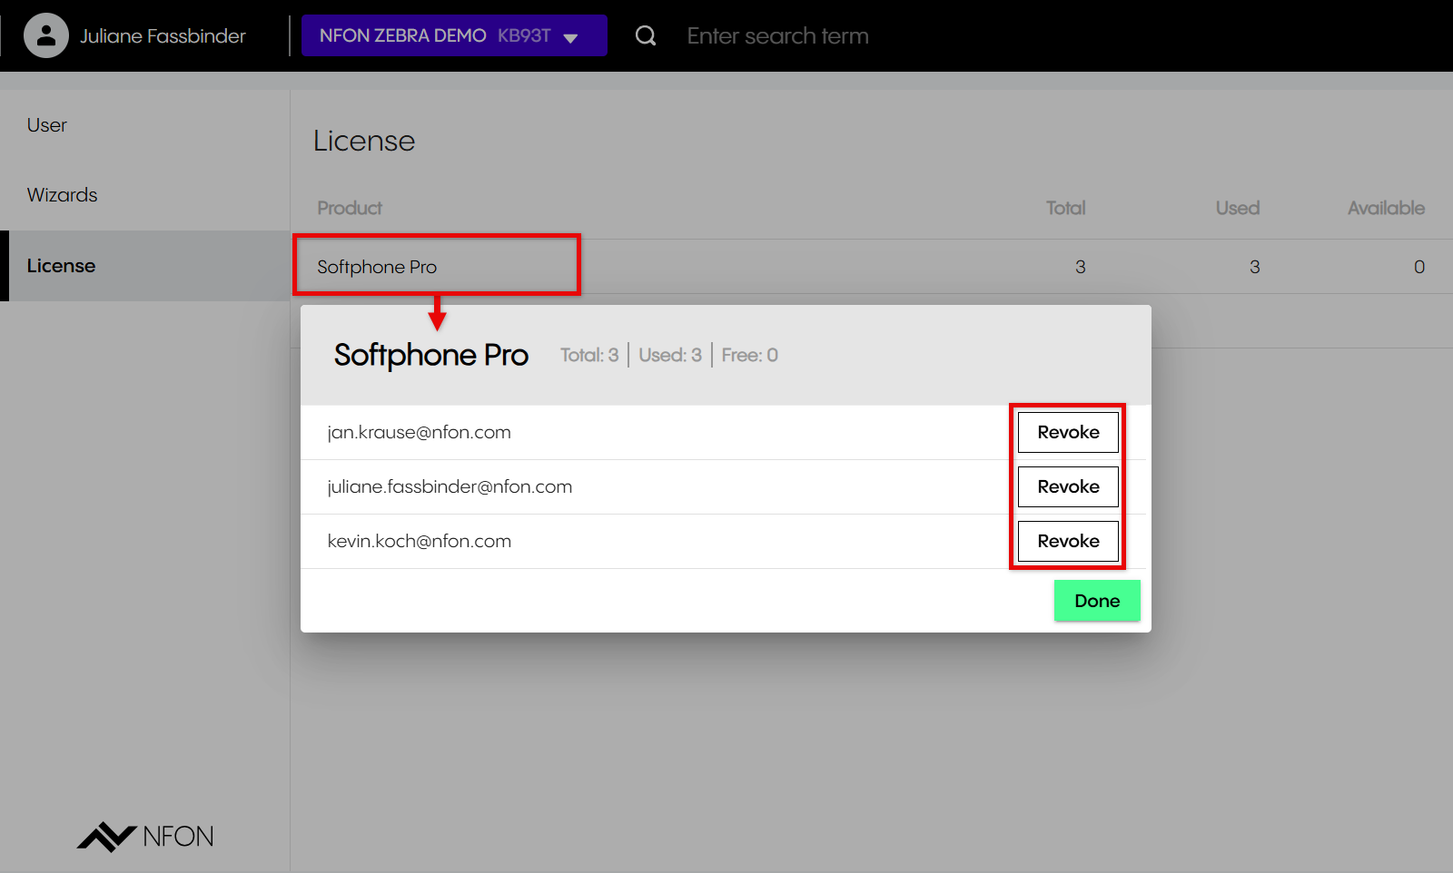Screen dimensions: 1453x873
Task: Click the dropdown arrow beside KB93T
Action: 571,38
